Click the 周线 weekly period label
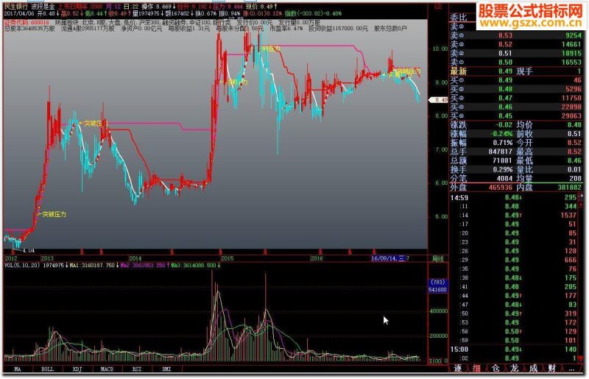 (437, 259)
